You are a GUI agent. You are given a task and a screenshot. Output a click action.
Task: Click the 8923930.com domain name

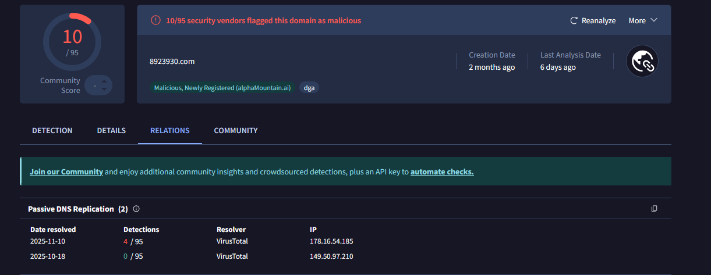(x=172, y=61)
